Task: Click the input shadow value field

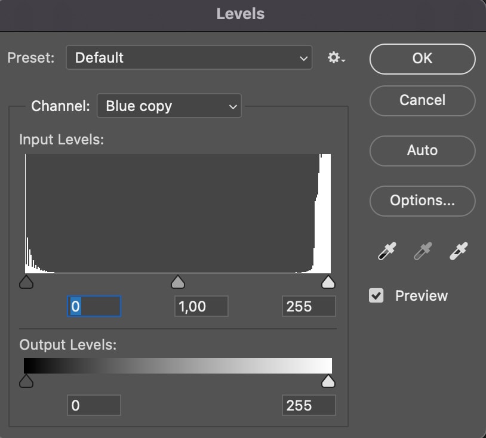Action: pos(94,306)
